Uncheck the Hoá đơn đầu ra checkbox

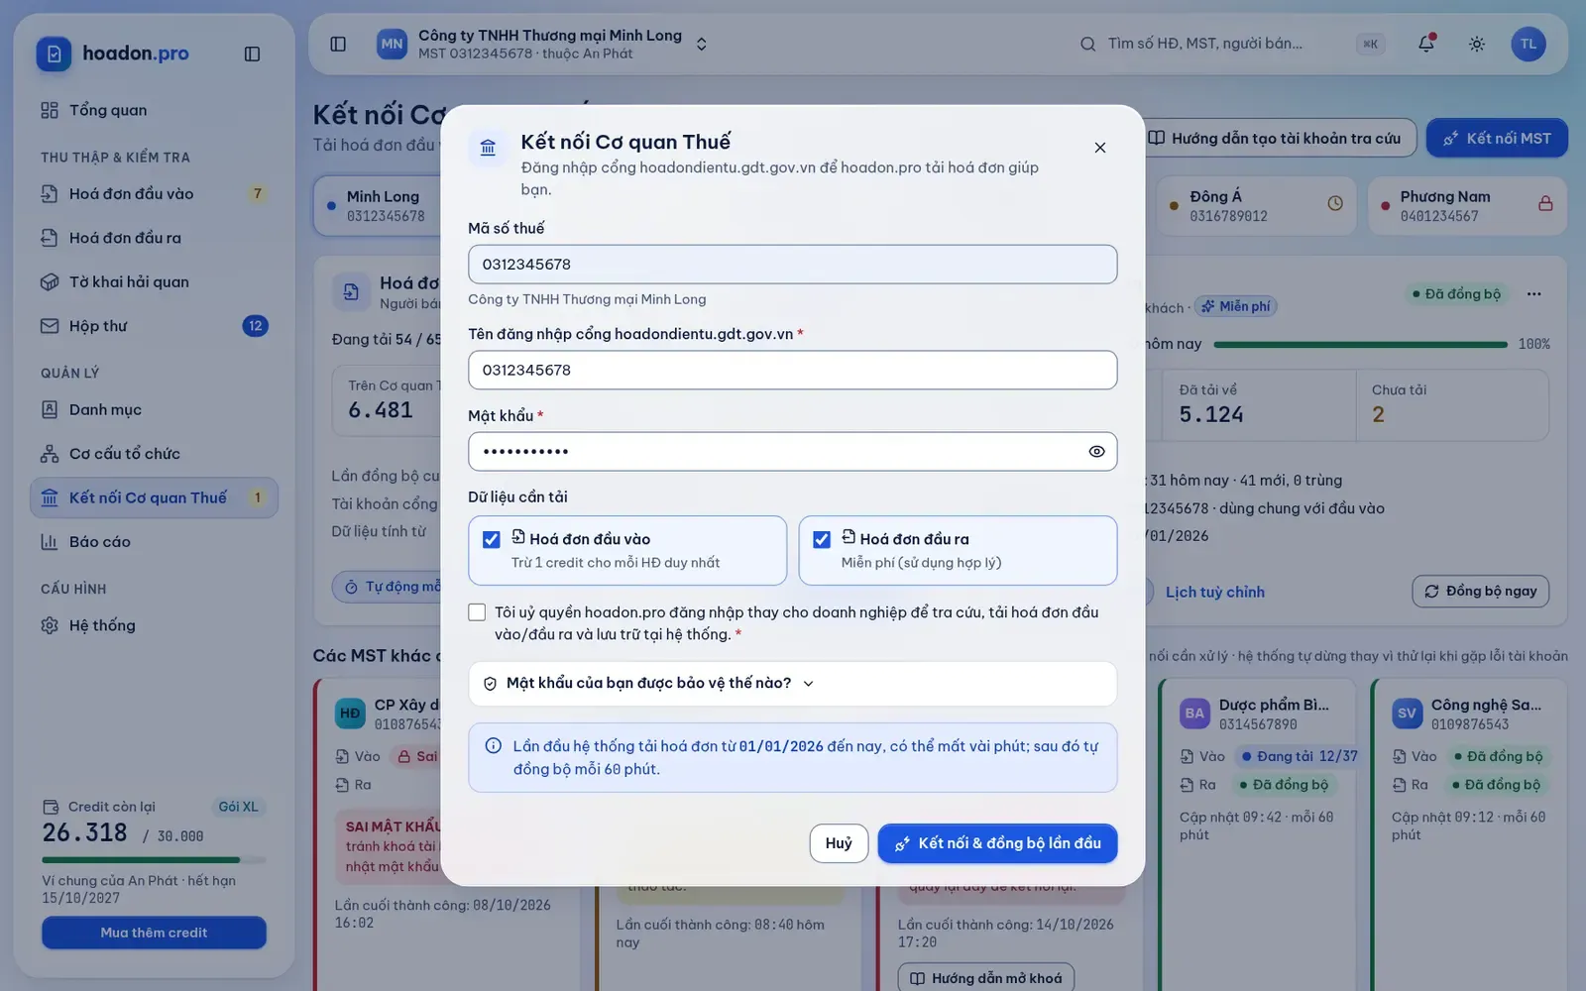click(821, 539)
